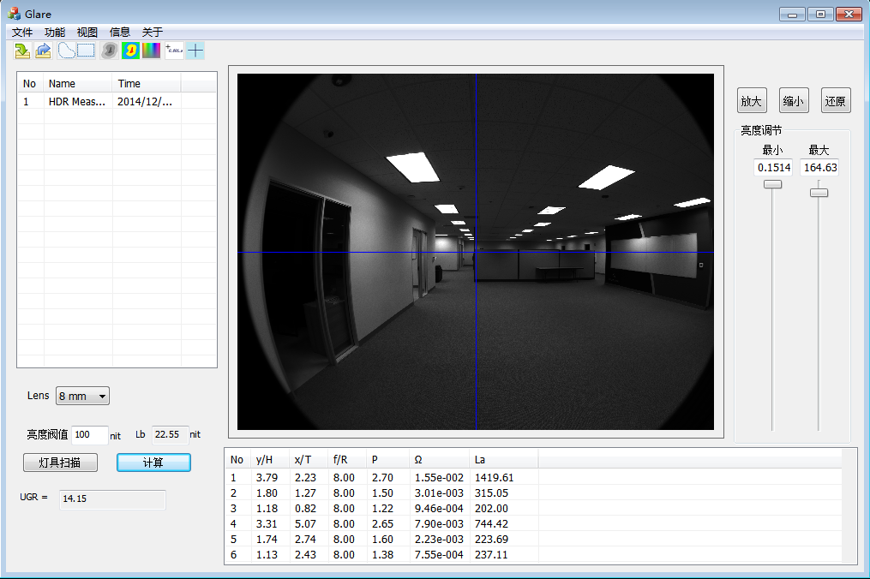Click the 还原 restore button
The width and height of the screenshot is (870, 579).
click(835, 101)
